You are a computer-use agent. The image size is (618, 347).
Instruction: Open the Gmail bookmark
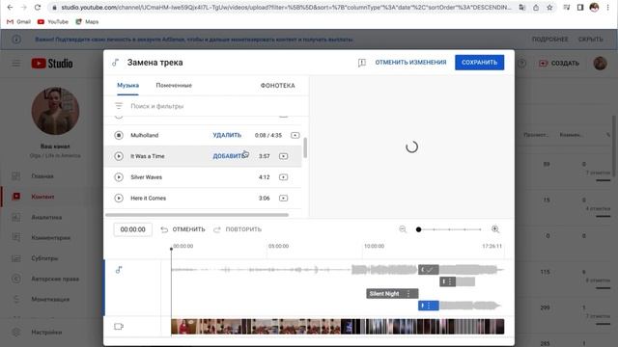click(x=18, y=22)
